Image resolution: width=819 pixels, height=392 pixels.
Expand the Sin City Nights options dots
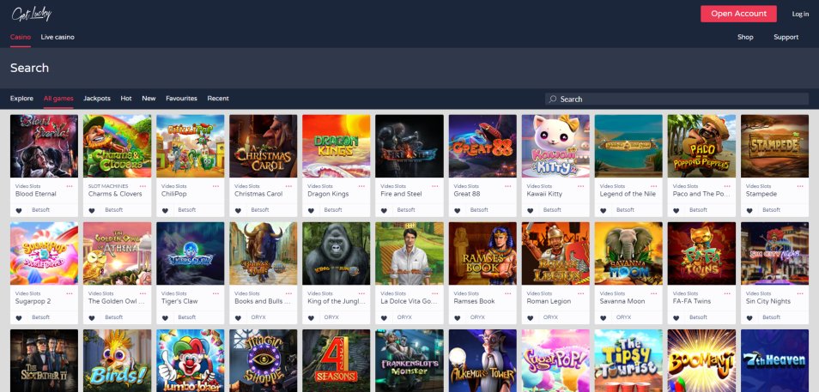click(800, 294)
